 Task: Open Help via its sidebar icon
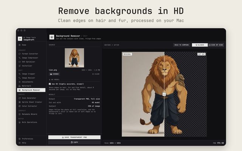click(x=20, y=143)
